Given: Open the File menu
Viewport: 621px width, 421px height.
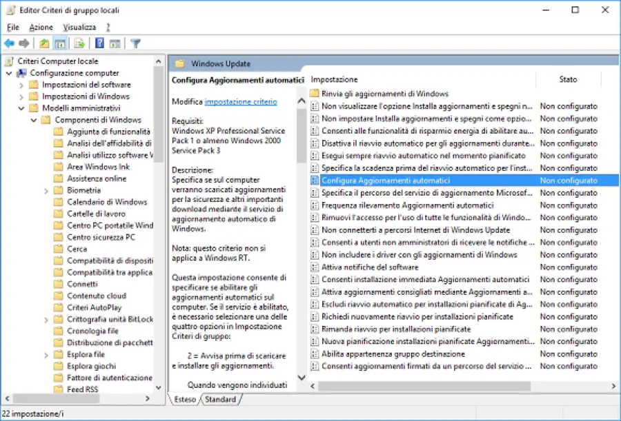Looking at the screenshot, I should click(12, 27).
